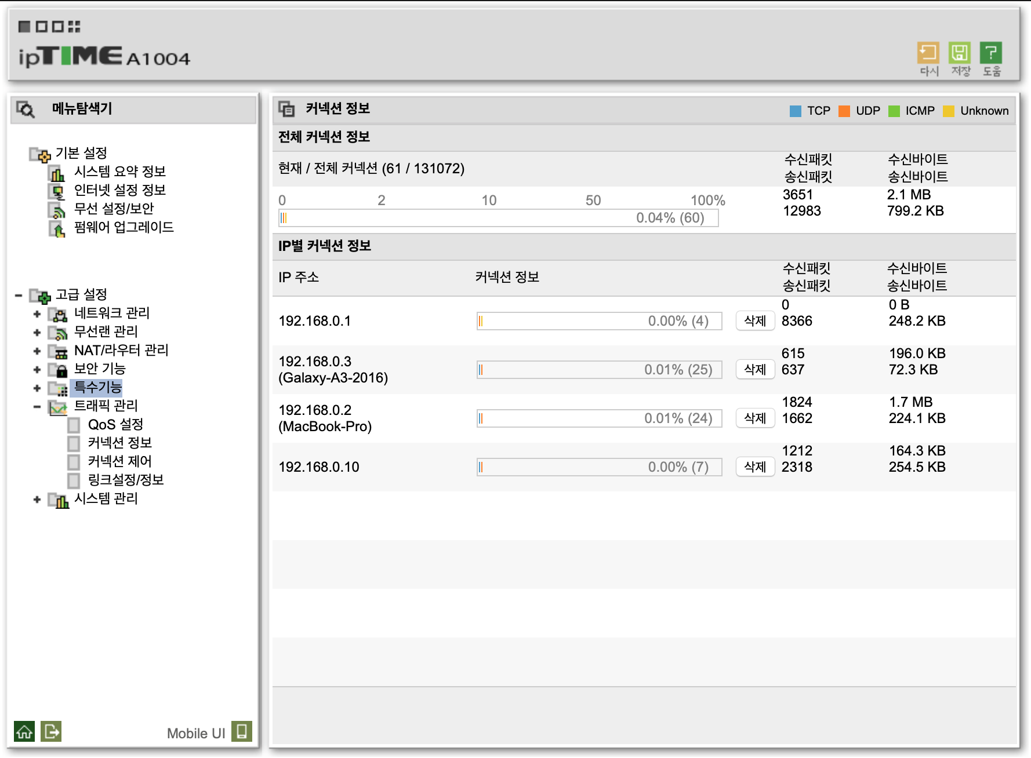Click the 다시 (refresh) icon
The image size is (1031, 758).
pos(928,53)
